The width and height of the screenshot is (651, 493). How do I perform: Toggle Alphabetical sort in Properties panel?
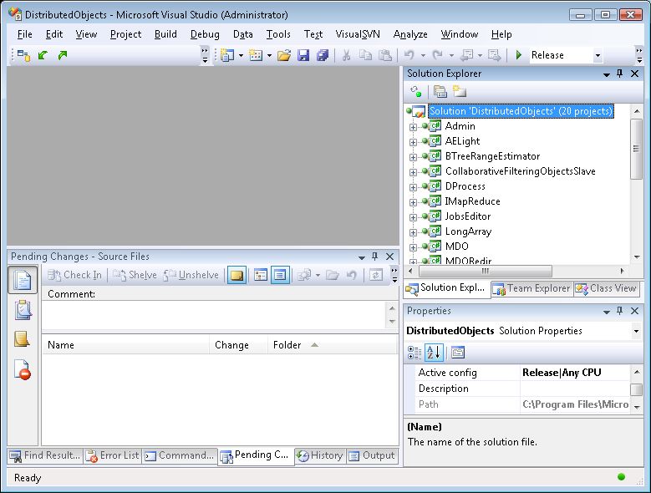point(434,353)
